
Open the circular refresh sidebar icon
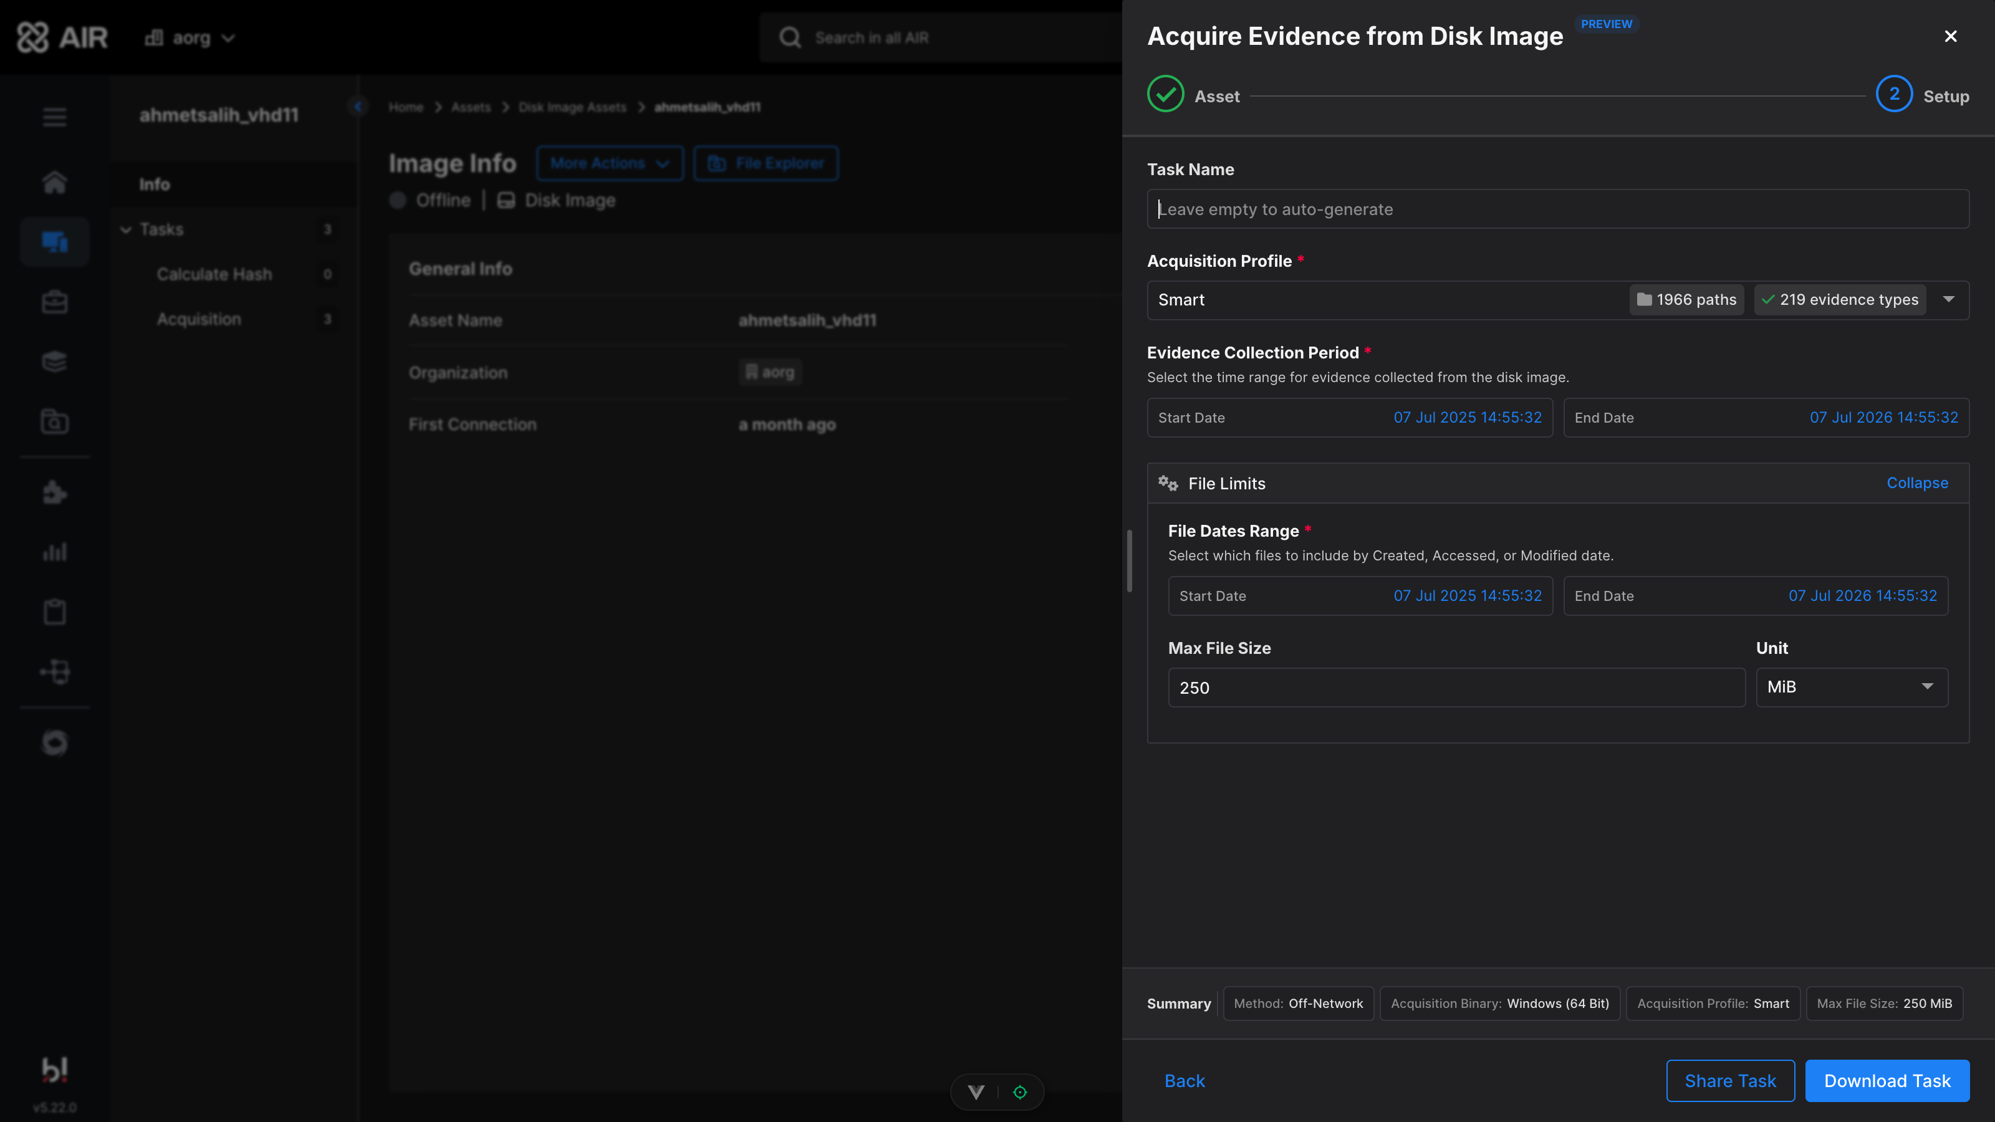coord(54,744)
